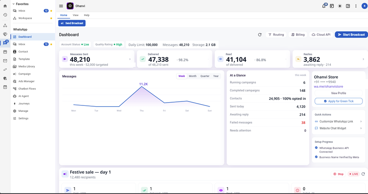Open the home icon in the left rail
The image size is (368, 194).
click(x=5, y=6)
